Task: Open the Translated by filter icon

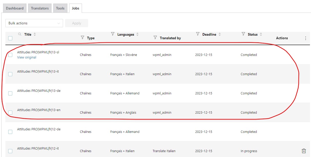Action: tap(155, 37)
